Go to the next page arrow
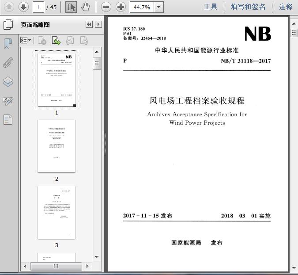The width and height of the screenshot is (298, 275). pos(23,7)
